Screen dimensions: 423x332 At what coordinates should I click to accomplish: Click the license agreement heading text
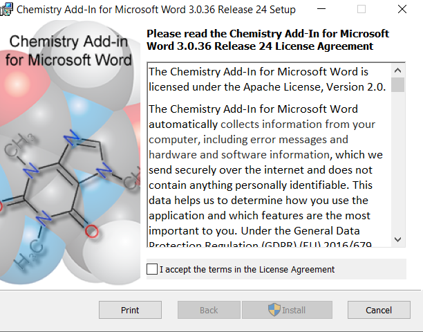[x=267, y=39]
